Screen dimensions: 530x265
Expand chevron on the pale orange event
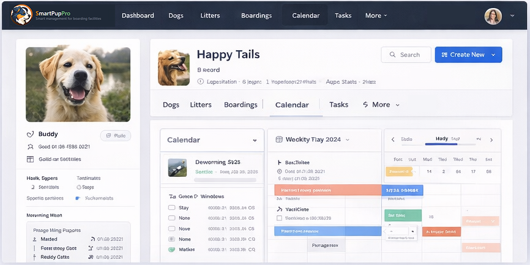[x=493, y=222]
